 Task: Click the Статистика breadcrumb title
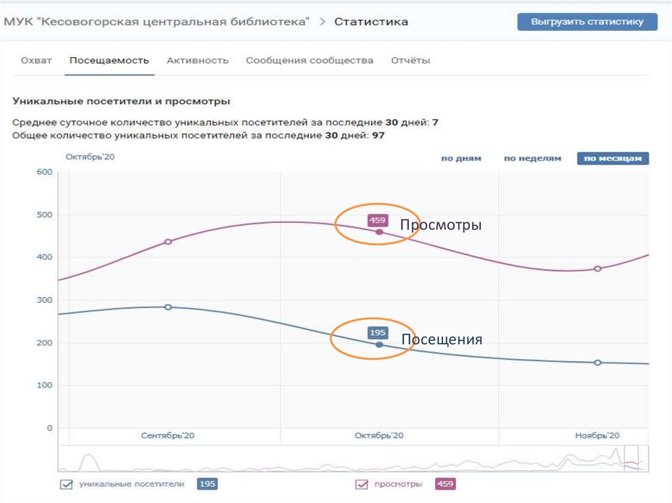click(x=371, y=22)
